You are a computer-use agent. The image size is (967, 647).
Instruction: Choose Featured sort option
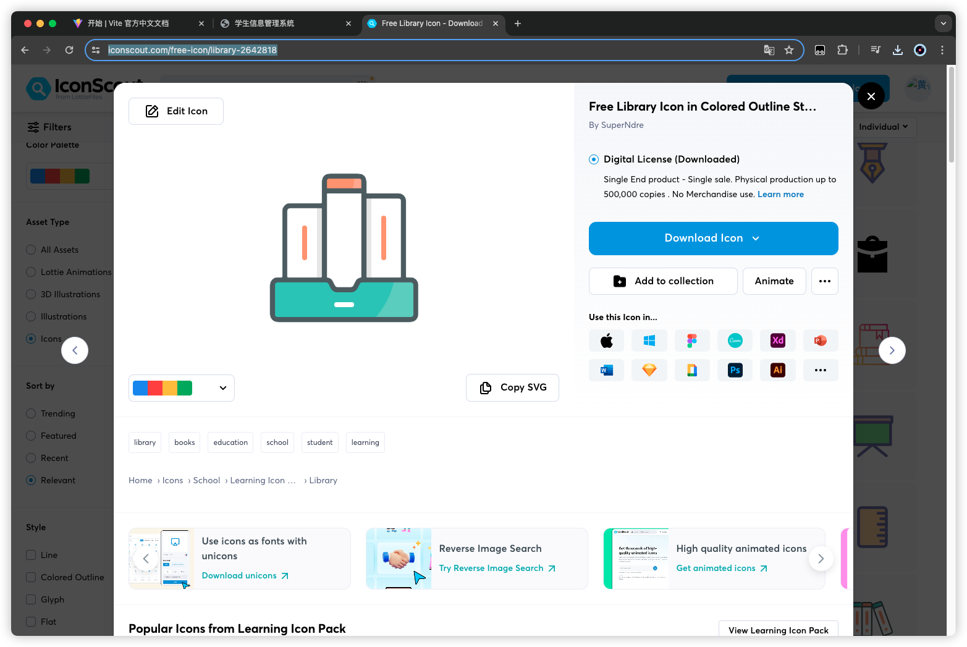[31, 436]
